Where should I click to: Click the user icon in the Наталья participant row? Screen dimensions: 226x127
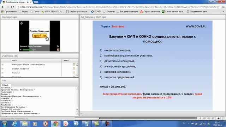(74, 73)
